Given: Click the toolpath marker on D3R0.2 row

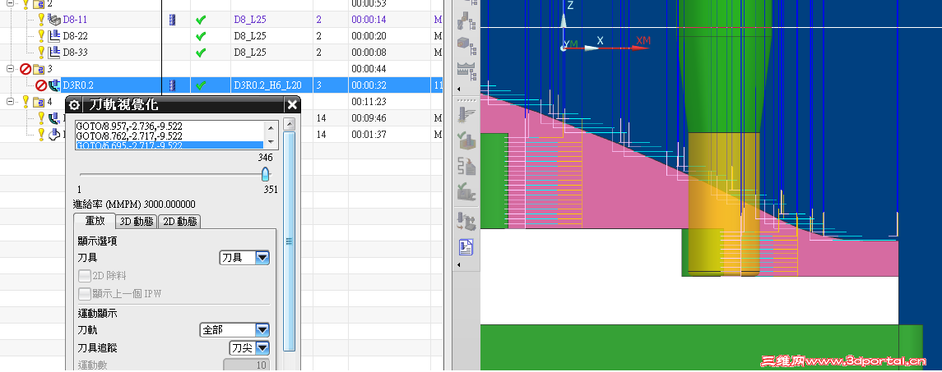Looking at the screenshot, I should [x=173, y=85].
